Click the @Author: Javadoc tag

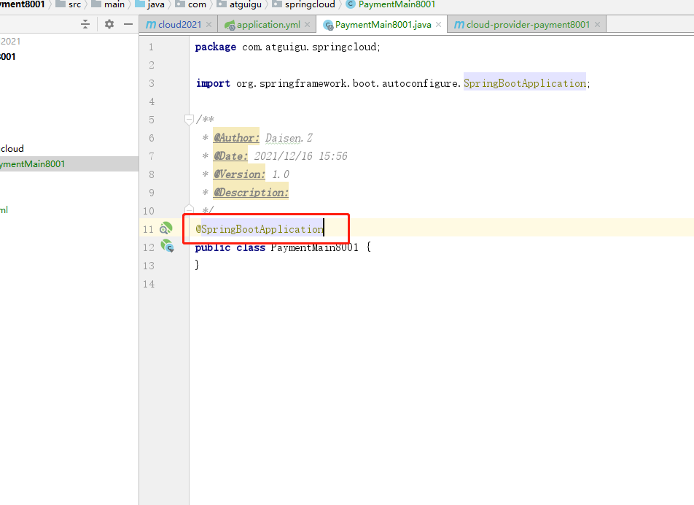pos(236,138)
